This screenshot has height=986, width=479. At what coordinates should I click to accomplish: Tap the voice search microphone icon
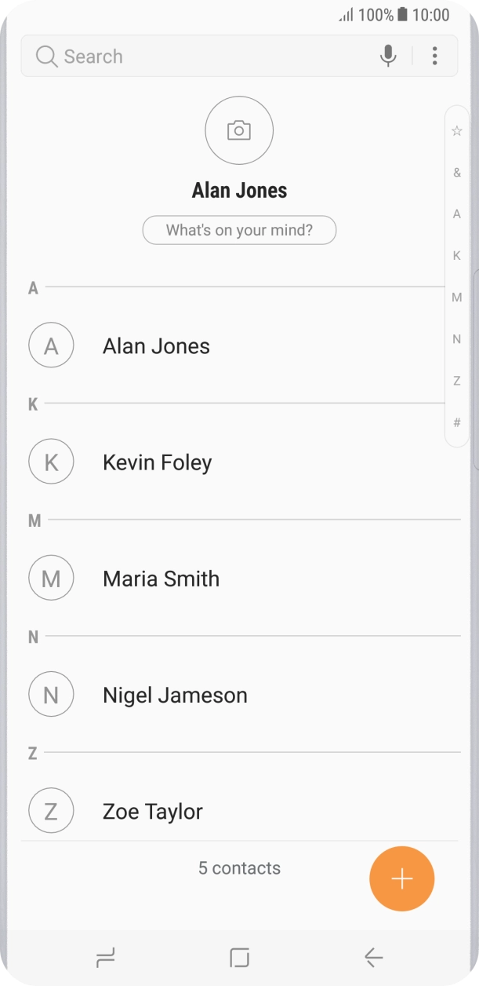click(387, 56)
